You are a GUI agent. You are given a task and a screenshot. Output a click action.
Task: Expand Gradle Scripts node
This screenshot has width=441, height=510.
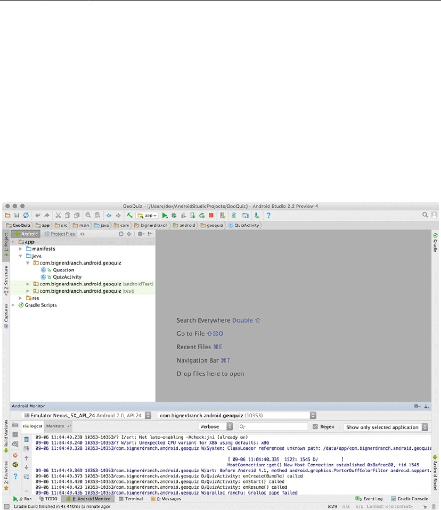pyautogui.click(x=13, y=305)
